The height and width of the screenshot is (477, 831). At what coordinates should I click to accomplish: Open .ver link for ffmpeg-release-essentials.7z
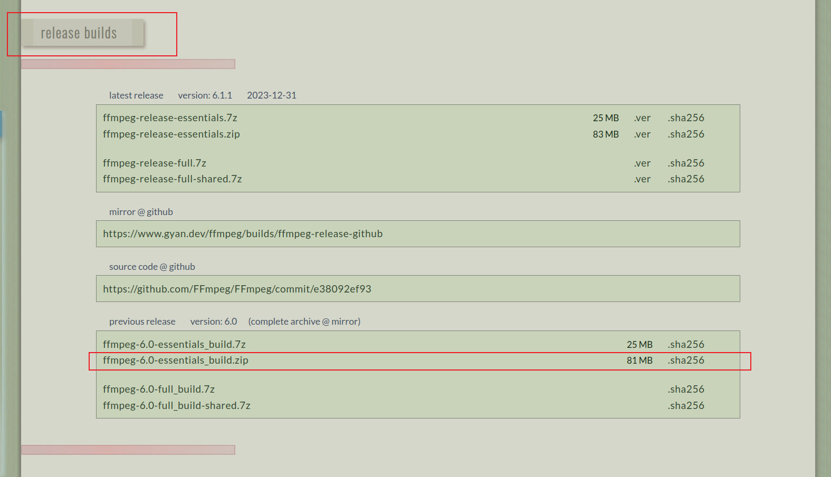point(642,118)
